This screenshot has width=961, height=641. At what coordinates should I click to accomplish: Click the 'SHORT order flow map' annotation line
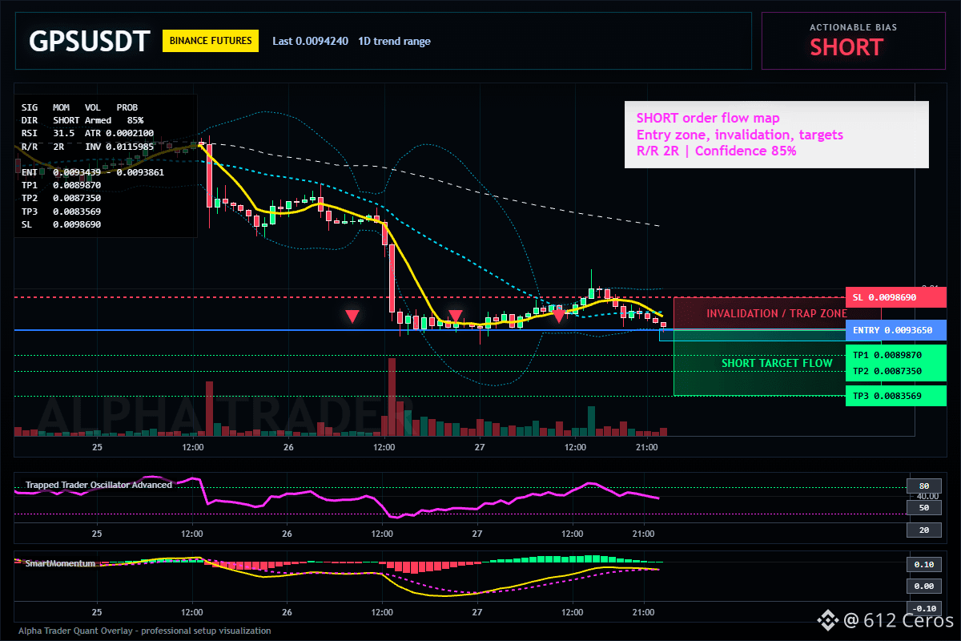coord(708,119)
